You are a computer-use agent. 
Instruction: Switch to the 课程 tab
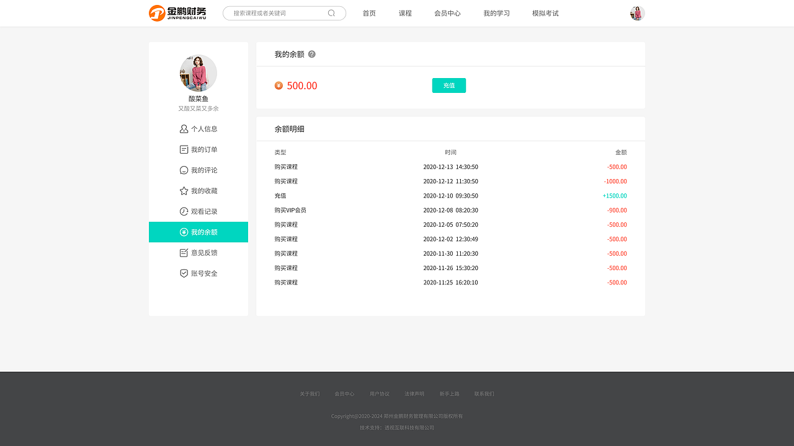(x=405, y=13)
